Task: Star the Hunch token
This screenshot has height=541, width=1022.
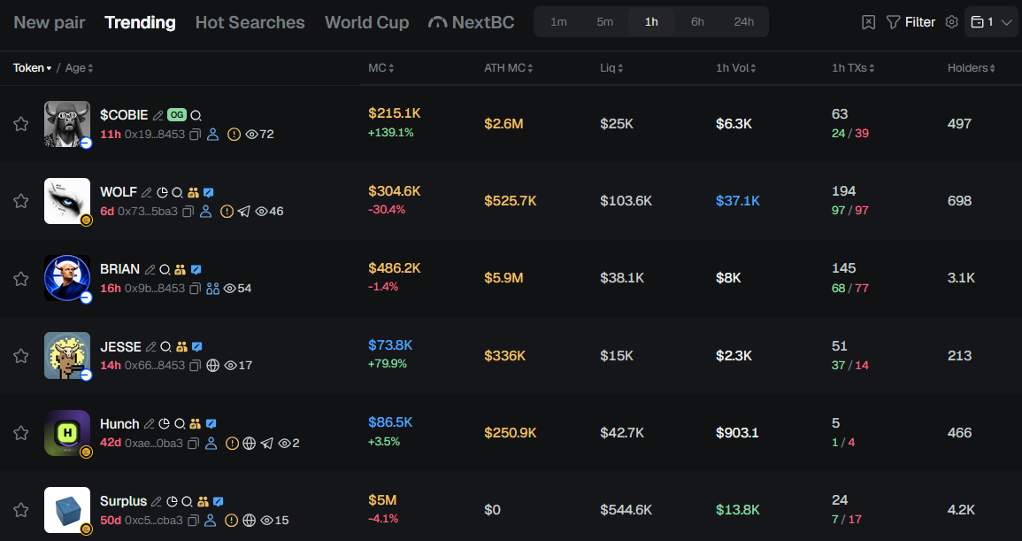Action: [21, 433]
